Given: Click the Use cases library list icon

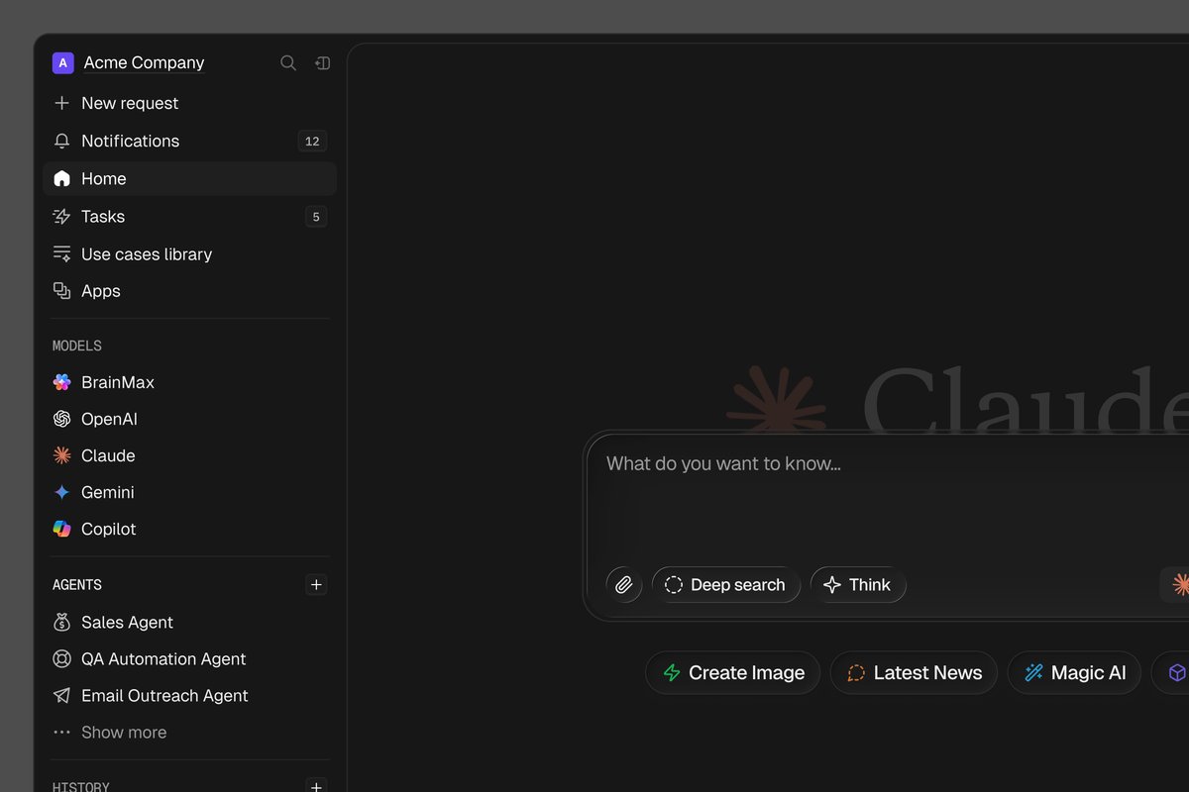Looking at the screenshot, I should click(x=61, y=254).
